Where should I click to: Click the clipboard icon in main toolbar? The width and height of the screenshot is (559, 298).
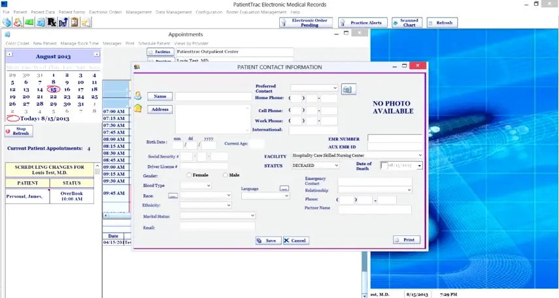click(74, 22)
